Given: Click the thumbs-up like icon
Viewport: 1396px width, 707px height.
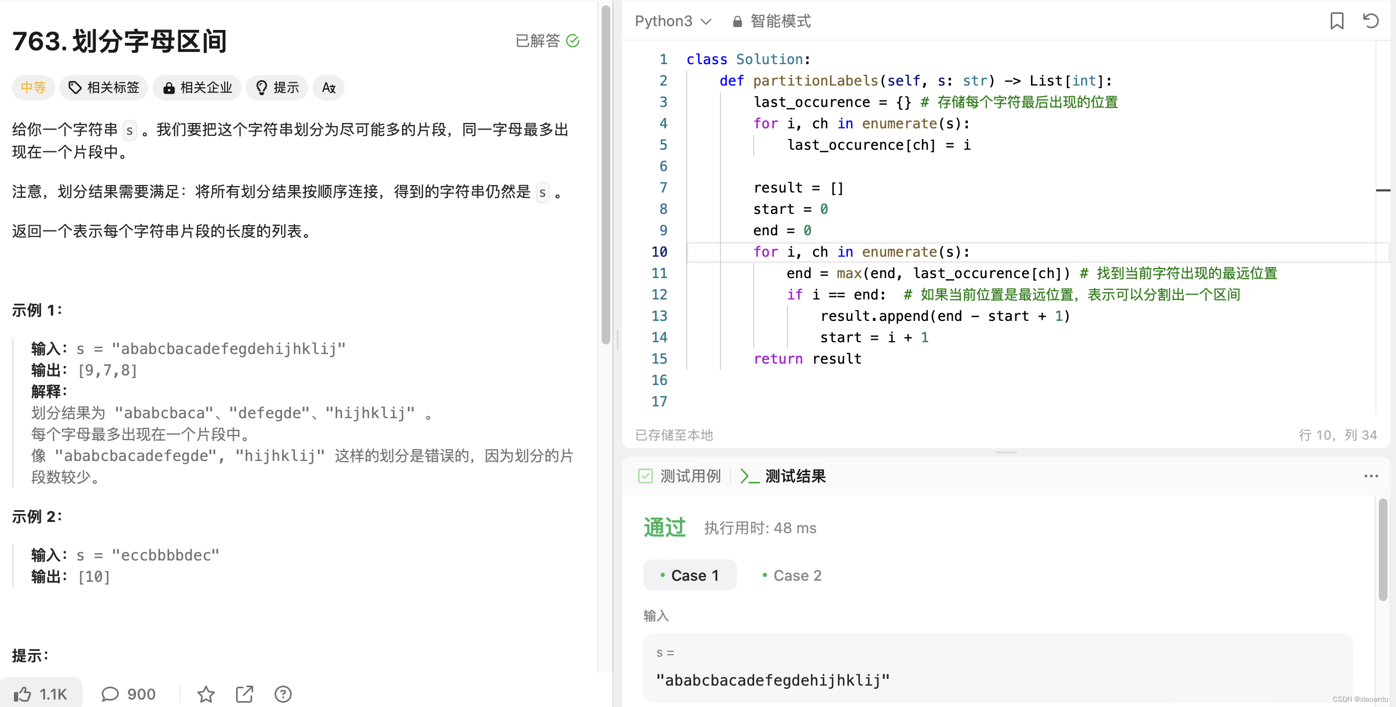Looking at the screenshot, I should coord(23,694).
